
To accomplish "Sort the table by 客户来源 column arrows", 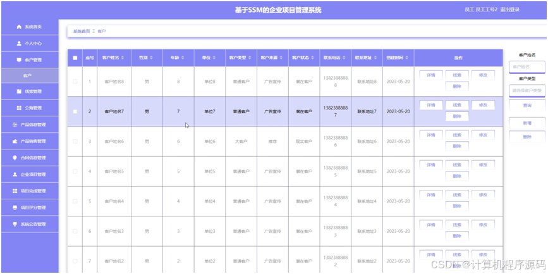I will [x=281, y=58].
